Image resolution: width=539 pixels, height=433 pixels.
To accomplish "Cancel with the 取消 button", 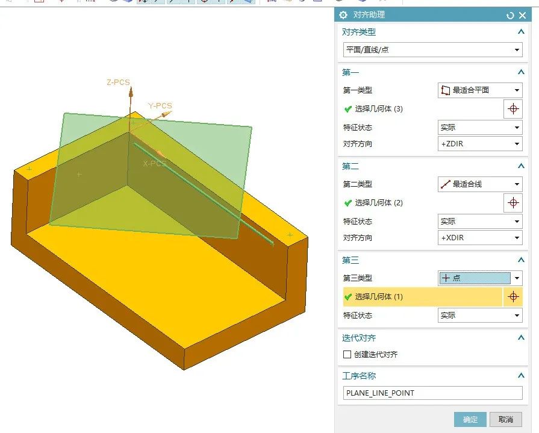I will tap(506, 419).
